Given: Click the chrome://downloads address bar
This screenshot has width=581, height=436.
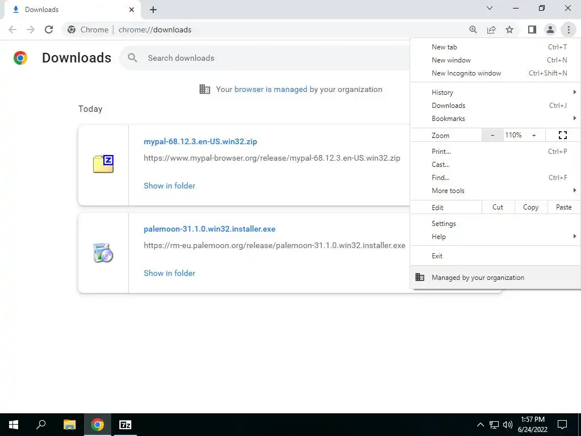Looking at the screenshot, I should pyautogui.click(x=155, y=30).
